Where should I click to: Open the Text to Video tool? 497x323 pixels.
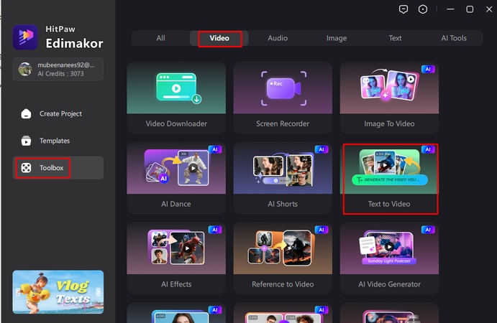389,178
